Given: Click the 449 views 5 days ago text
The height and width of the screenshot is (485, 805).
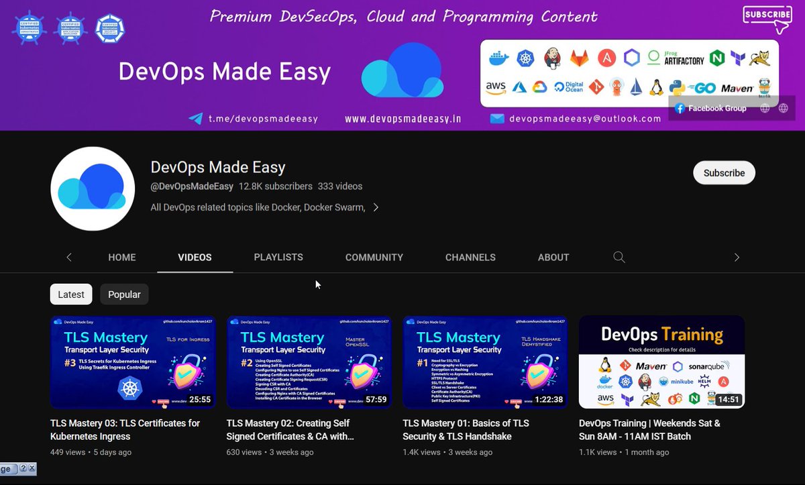Looking at the screenshot, I should (91, 452).
